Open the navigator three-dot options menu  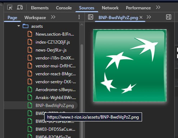pos(79,17)
